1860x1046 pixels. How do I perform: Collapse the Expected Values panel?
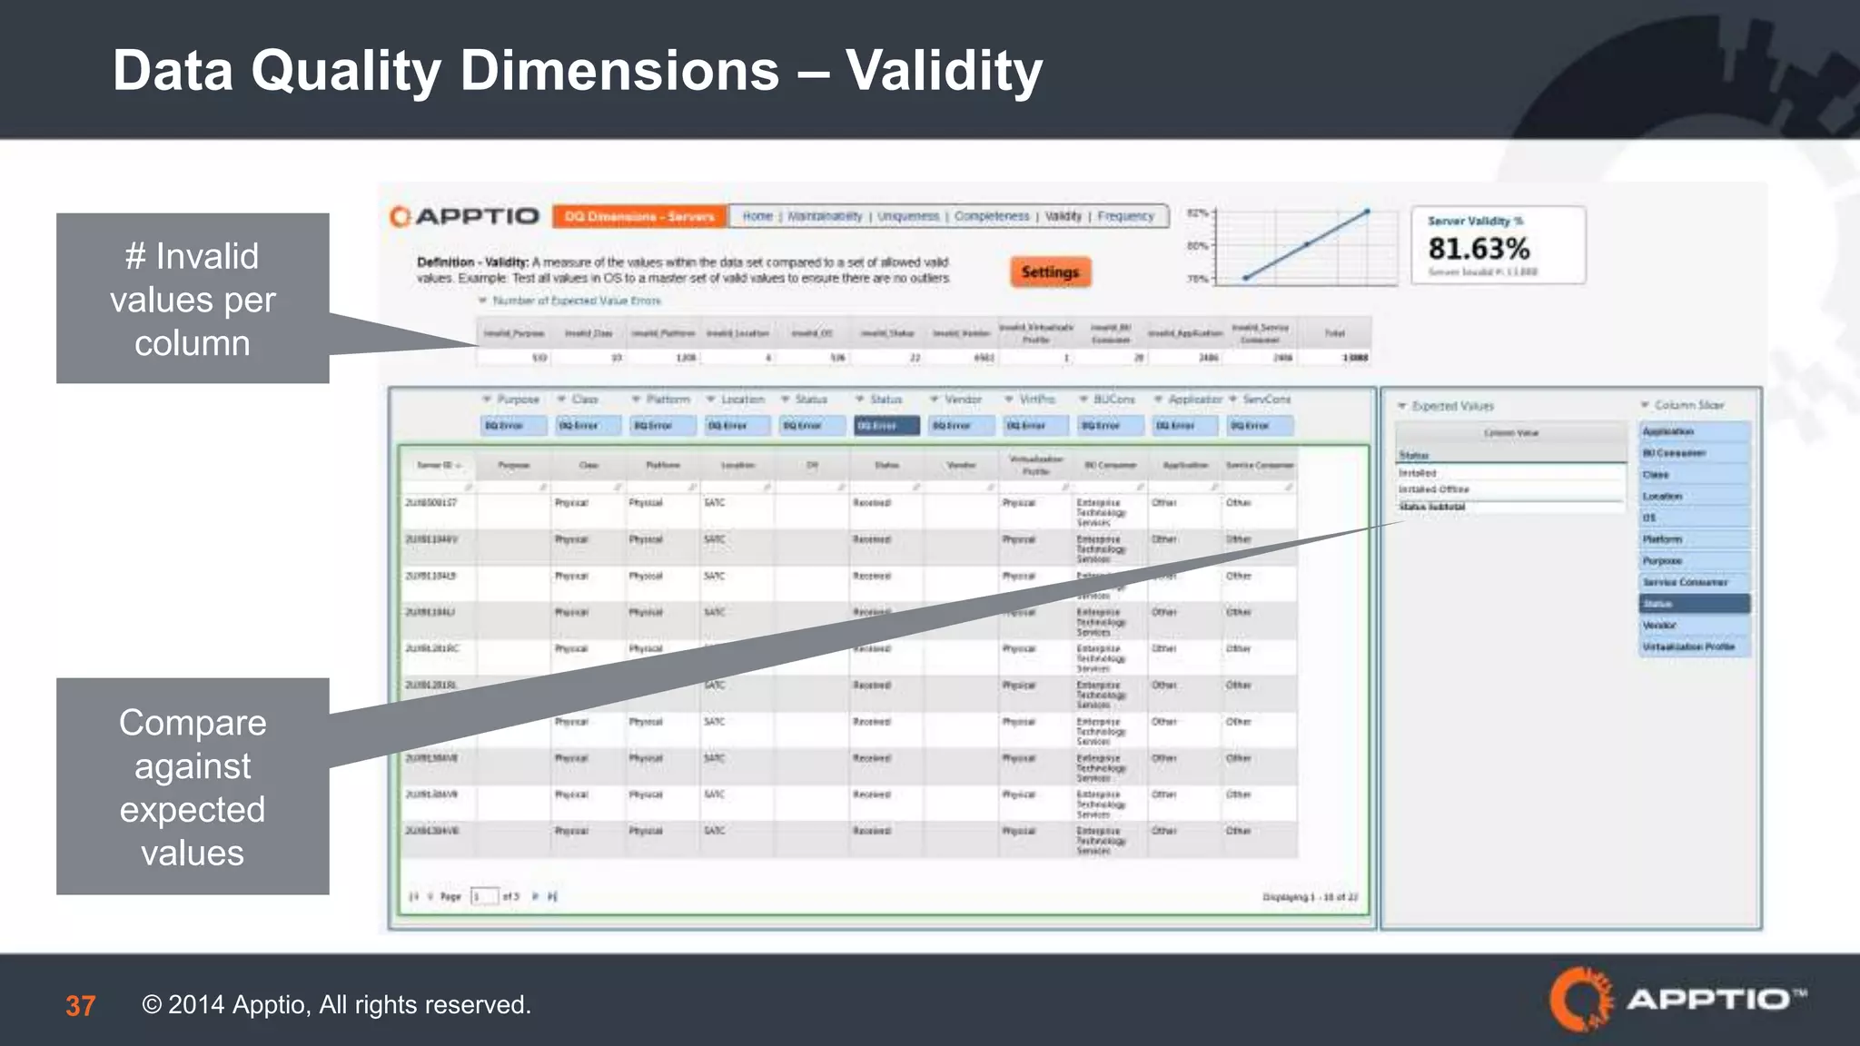[x=1402, y=406]
